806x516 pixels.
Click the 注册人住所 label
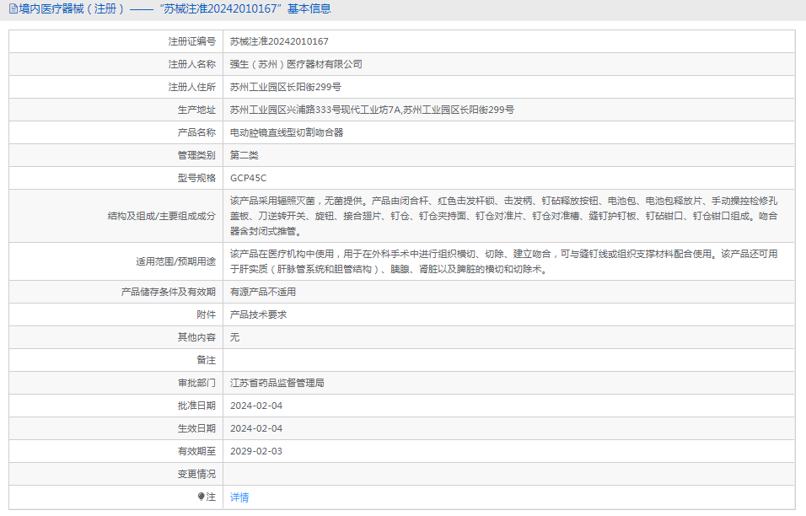[x=191, y=87]
